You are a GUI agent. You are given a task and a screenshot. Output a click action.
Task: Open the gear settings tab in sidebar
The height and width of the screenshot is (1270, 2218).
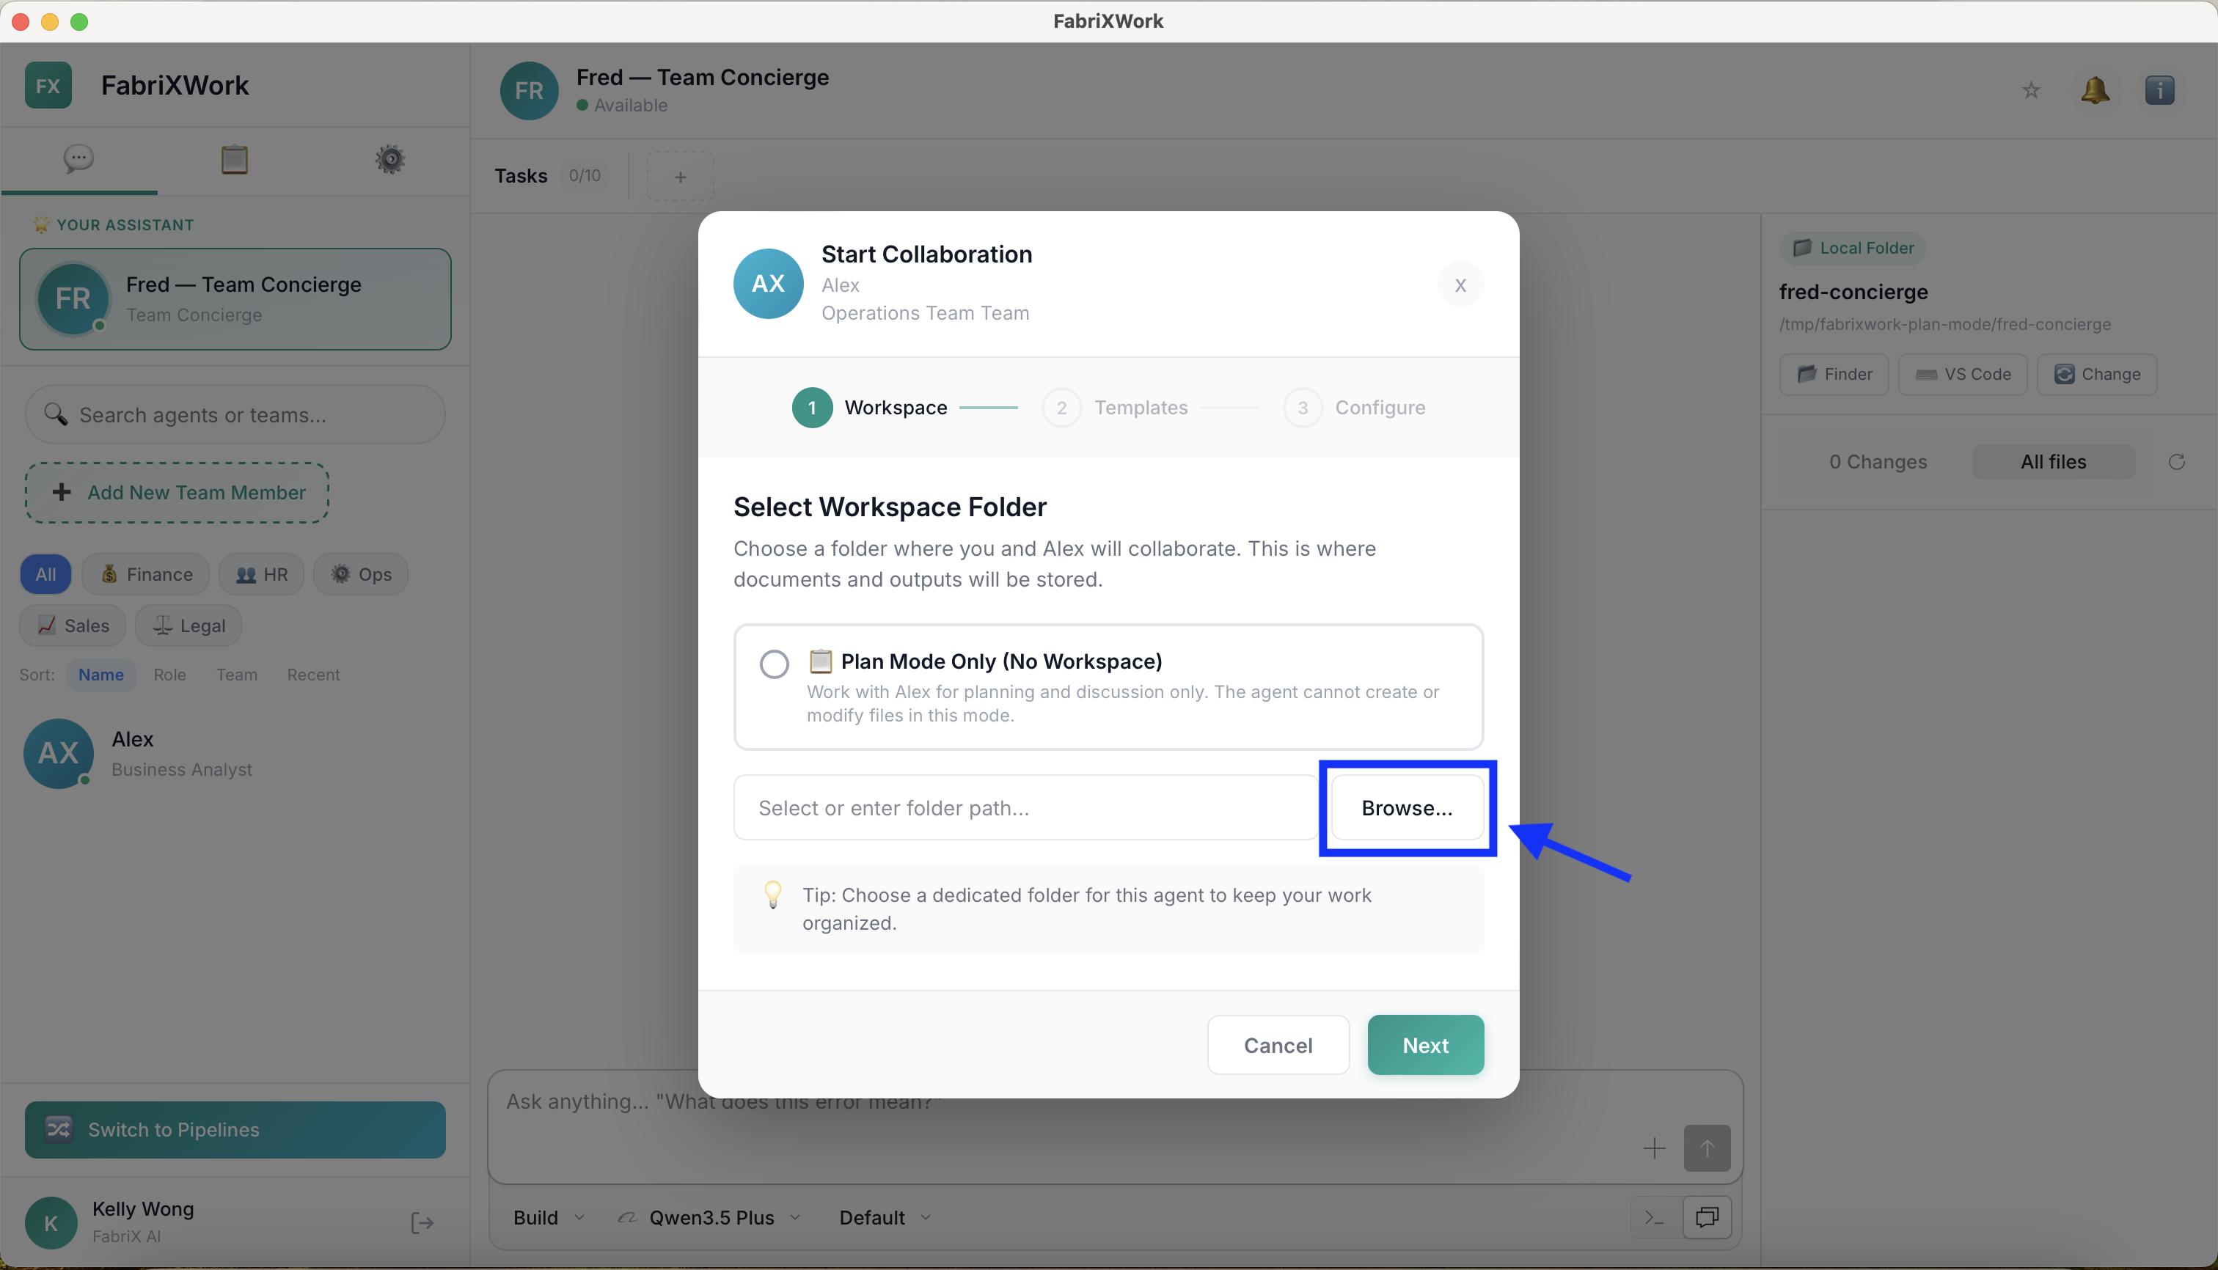pyautogui.click(x=389, y=160)
